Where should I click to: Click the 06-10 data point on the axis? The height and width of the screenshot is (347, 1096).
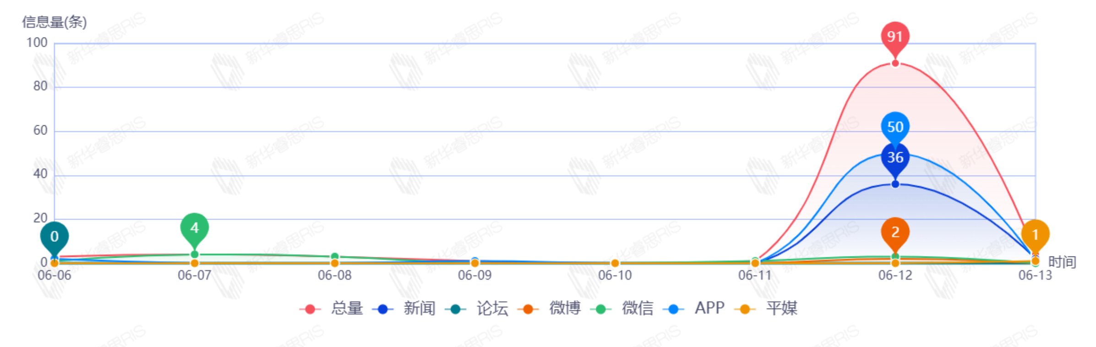(615, 263)
